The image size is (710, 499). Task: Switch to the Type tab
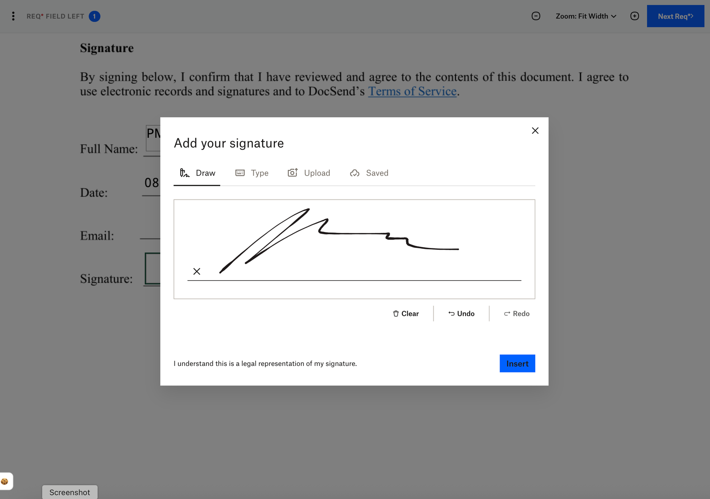[x=260, y=173]
